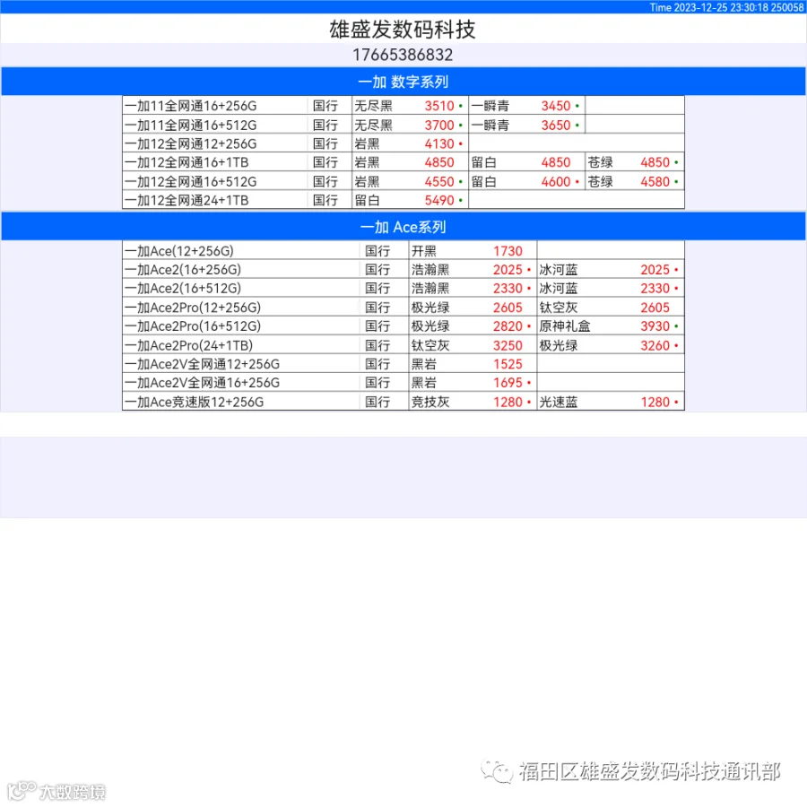Viewport: 807px width, 807px height.
Task: Click the title 雄盛发数码科技
Action: [x=403, y=30]
